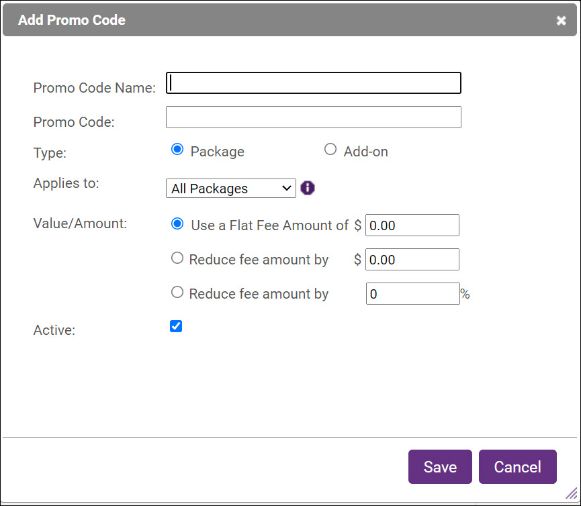The image size is (581, 506).
Task: Save the new promo code
Action: (440, 467)
